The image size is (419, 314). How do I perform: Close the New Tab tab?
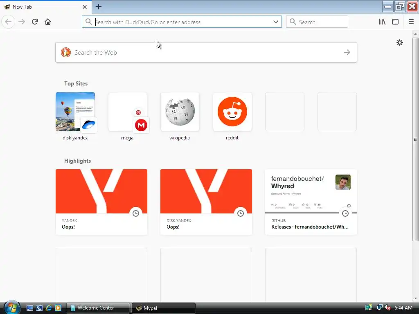[x=84, y=7]
